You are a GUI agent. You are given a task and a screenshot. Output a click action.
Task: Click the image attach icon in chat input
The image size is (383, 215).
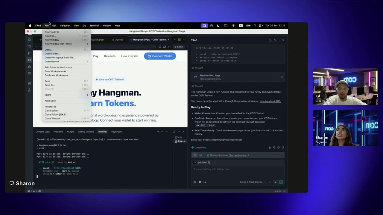[x=205, y=182]
